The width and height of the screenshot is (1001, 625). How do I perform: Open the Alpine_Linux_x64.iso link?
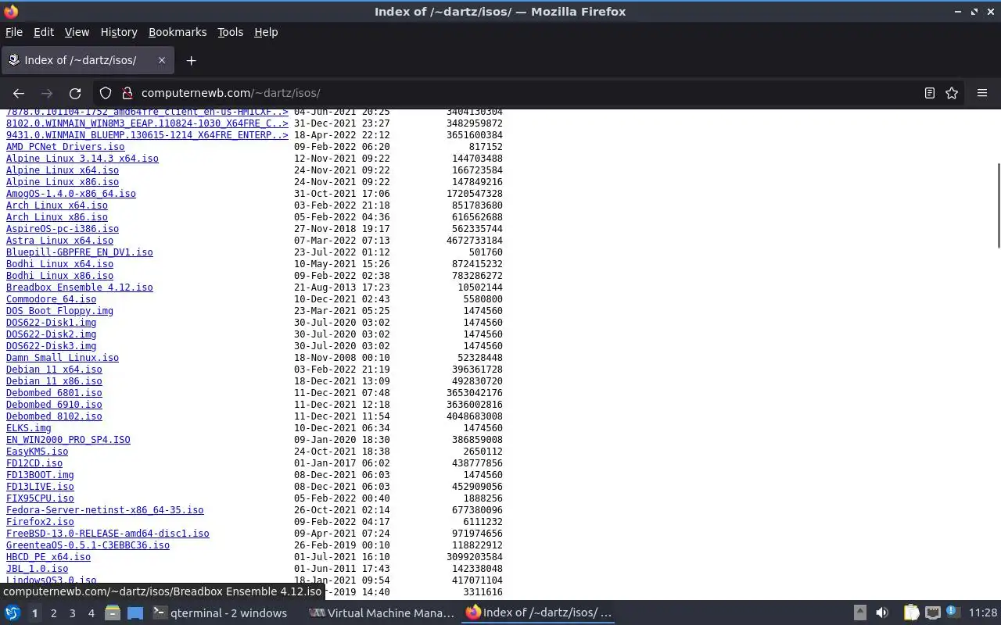(63, 170)
